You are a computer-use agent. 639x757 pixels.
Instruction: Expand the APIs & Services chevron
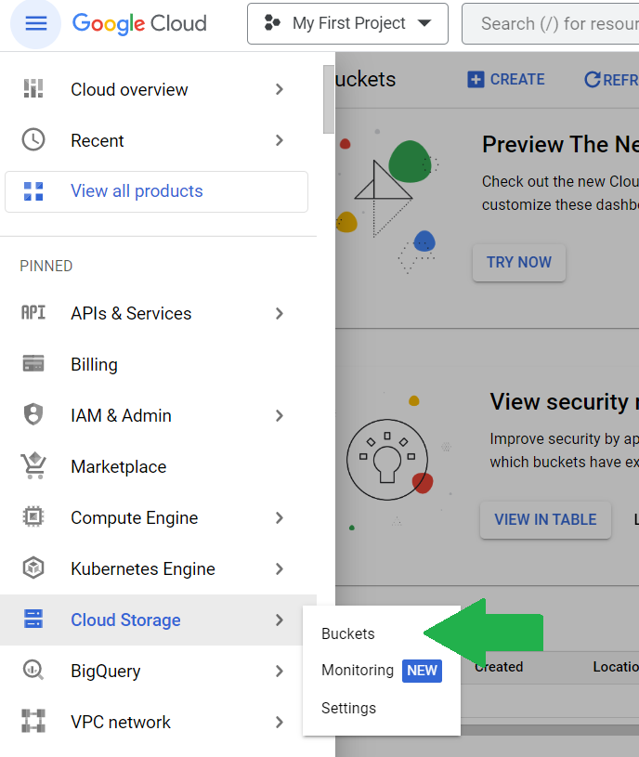tap(279, 314)
